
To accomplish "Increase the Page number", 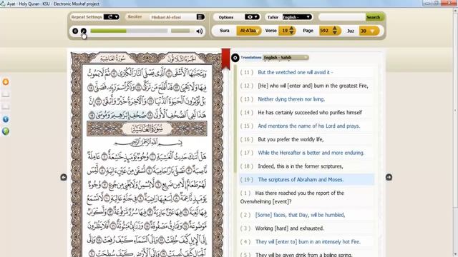I will [x=335, y=29].
